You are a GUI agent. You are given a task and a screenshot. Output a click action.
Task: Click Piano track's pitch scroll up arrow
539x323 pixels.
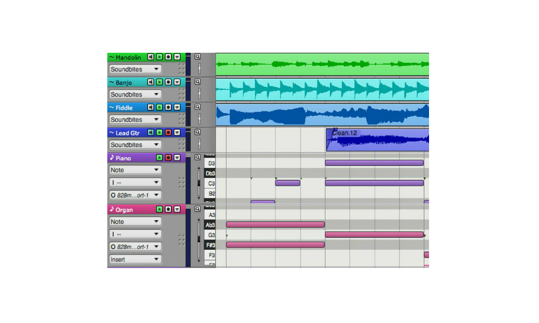199,168
